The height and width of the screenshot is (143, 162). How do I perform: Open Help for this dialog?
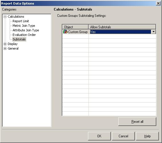(147, 136)
